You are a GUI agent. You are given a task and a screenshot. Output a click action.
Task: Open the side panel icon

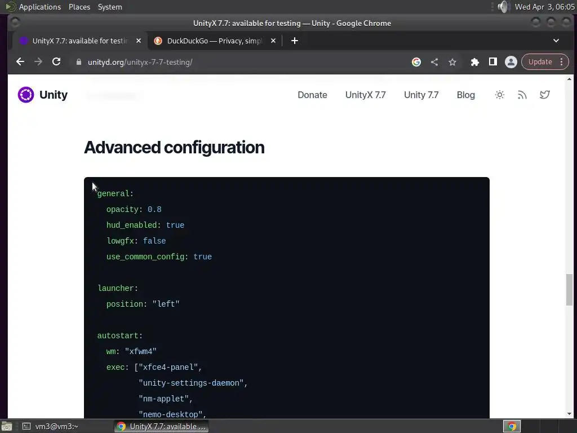click(492, 62)
